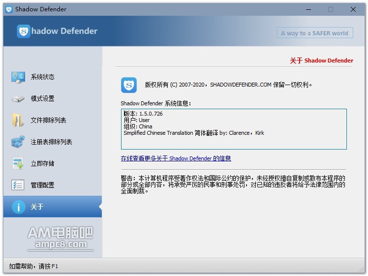Screen dimensions: 368x276
Task: Click the 立即存储 download icon
Action: coord(18,163)
